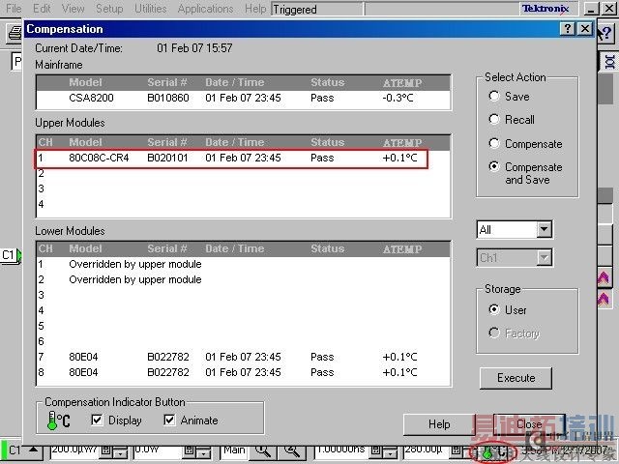This screenshot has height=464, width=619.
Task: Open the Edit menu
Action: pos(42,9)
